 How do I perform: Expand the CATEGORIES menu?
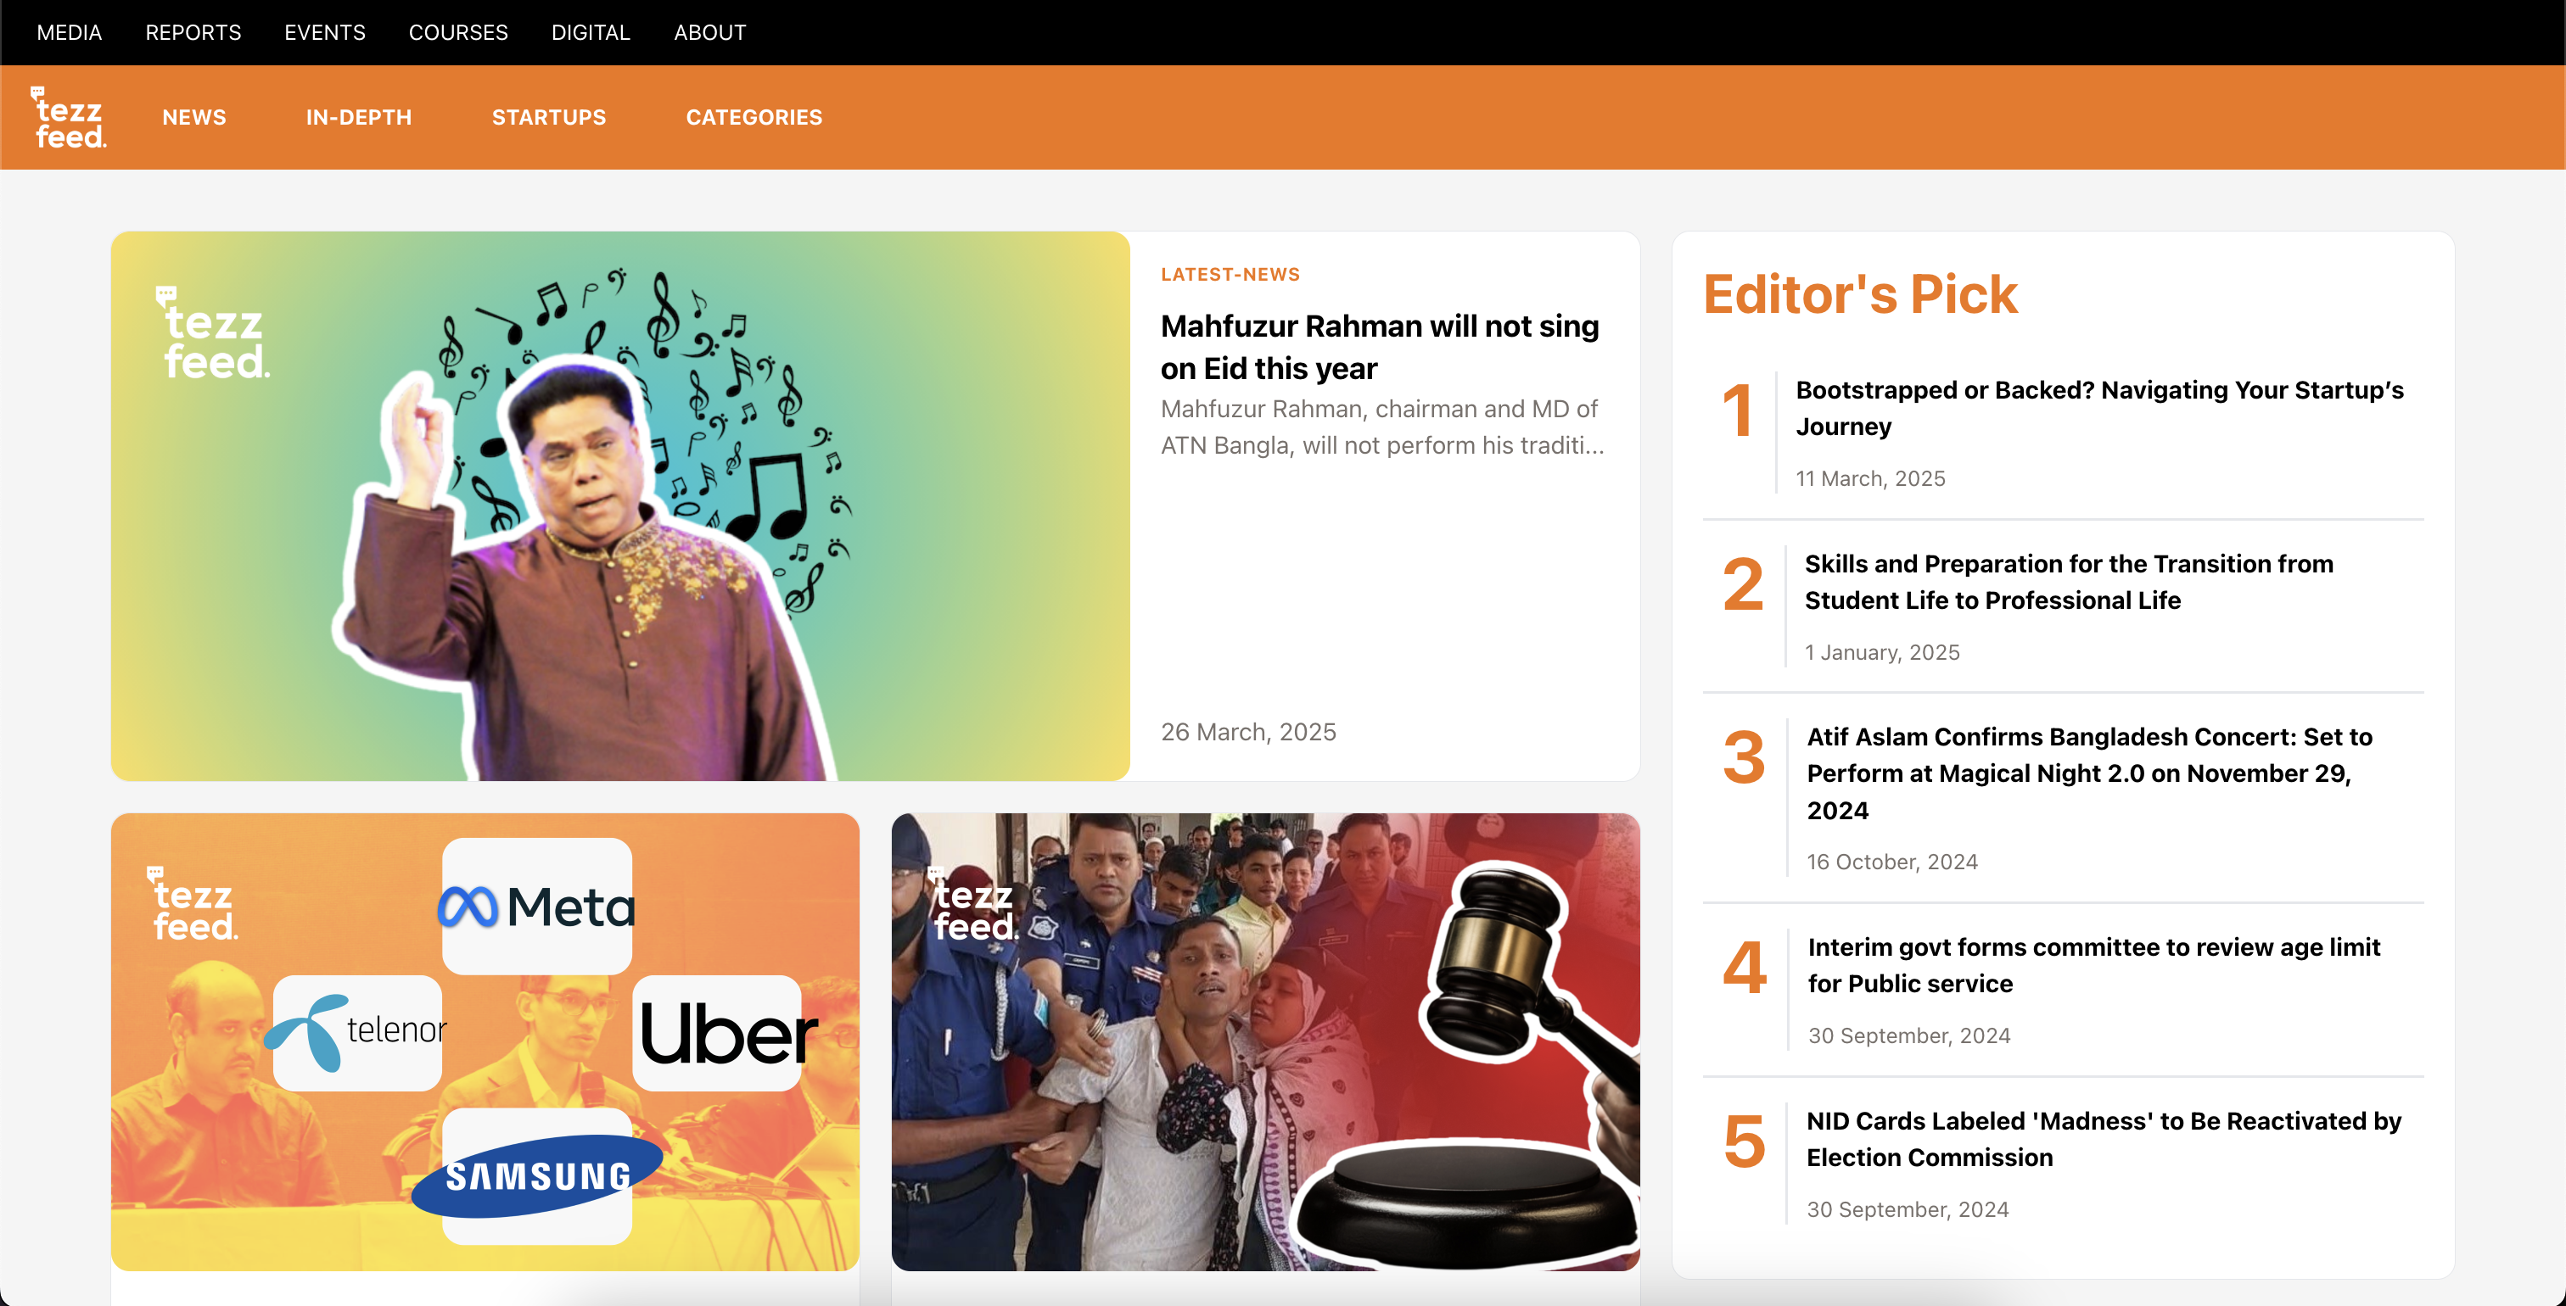pyautogui.click(x=754, y=118)
